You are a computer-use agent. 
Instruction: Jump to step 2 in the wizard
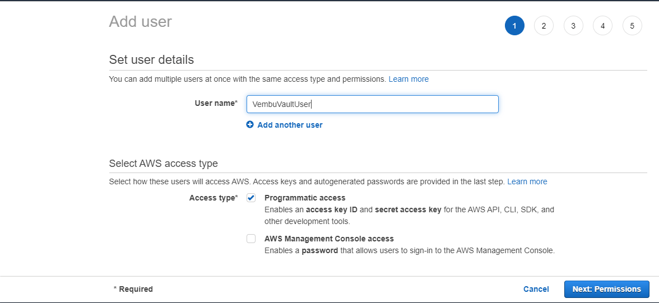[x=544, y=26]
